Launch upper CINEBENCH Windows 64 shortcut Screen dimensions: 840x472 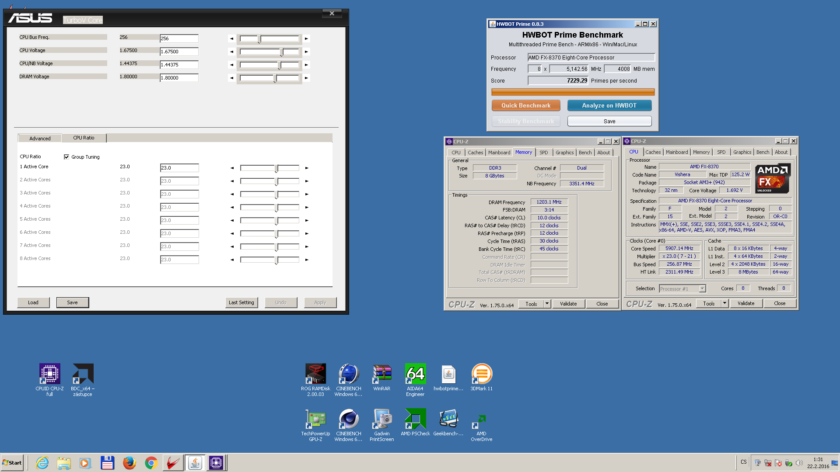349,379
